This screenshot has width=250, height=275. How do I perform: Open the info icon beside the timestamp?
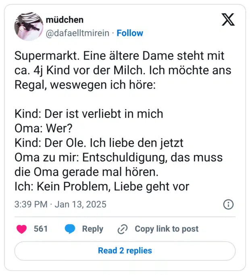[x=228, y=204]
